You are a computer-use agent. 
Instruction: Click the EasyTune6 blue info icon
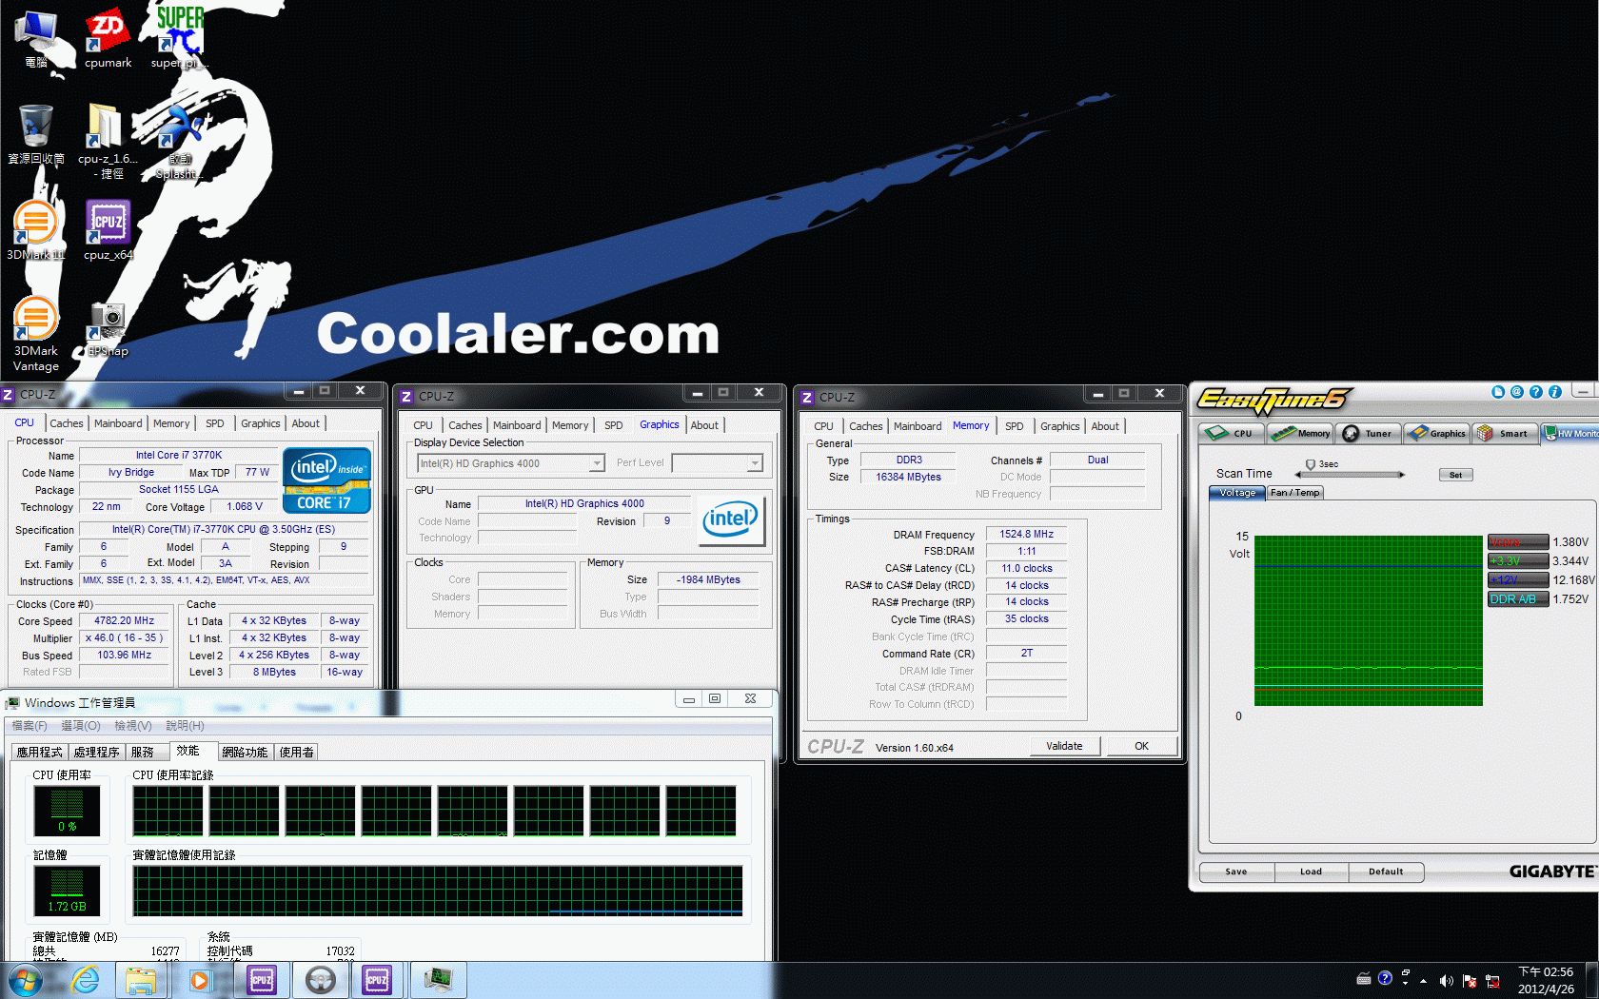coord(1555,392)
